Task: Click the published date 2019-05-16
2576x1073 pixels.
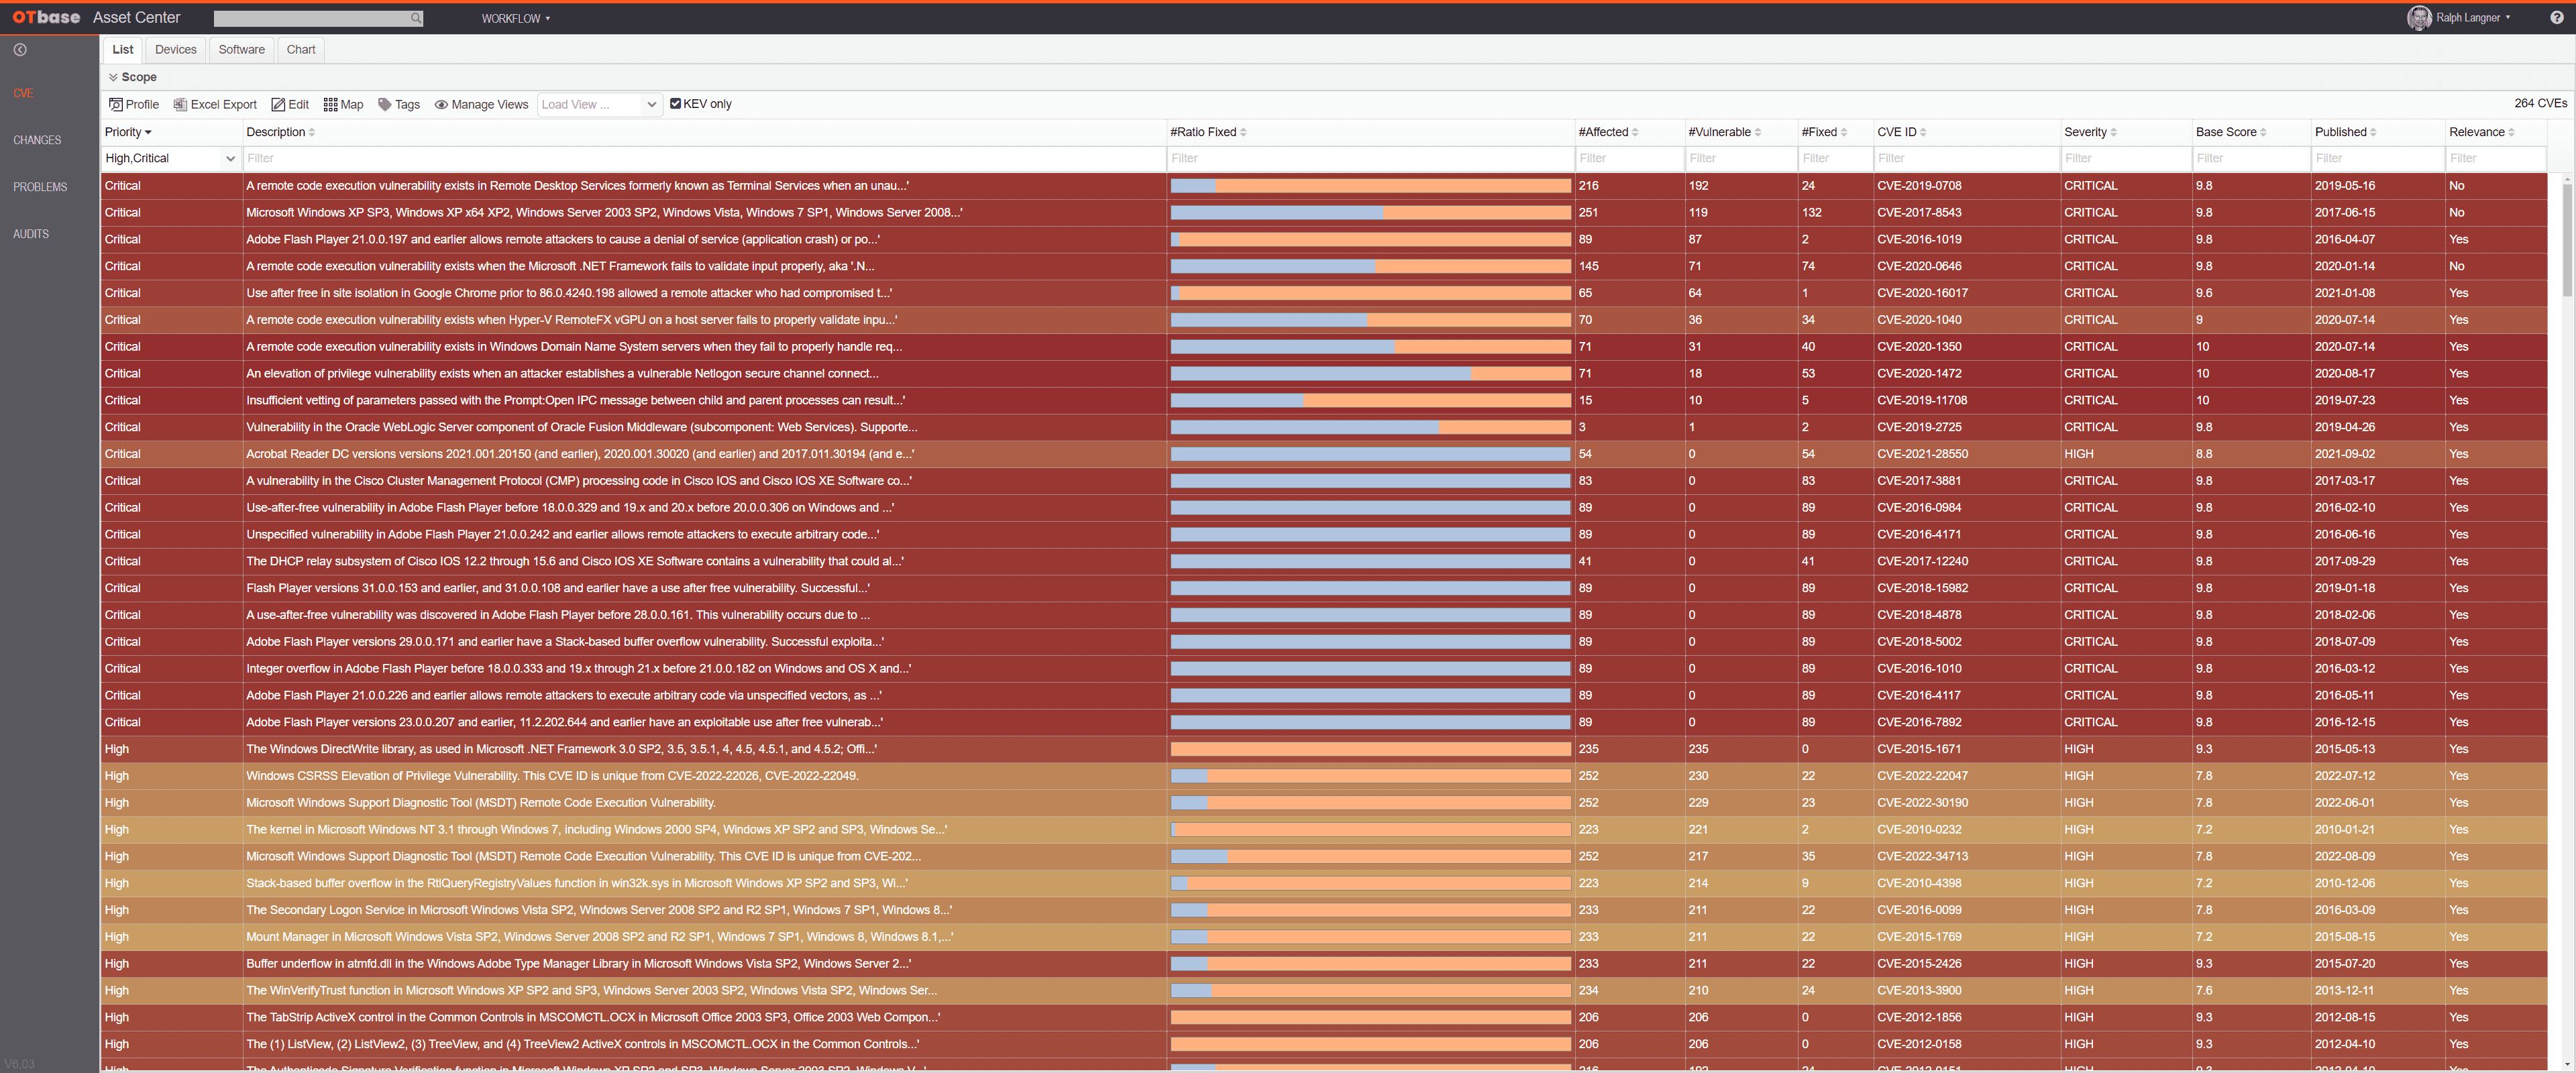Action: [2344, 186]
